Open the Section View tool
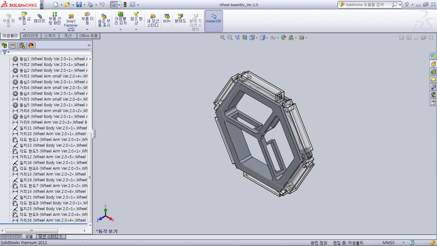Screen dimensions: 437x246 [x=245, y=37]
